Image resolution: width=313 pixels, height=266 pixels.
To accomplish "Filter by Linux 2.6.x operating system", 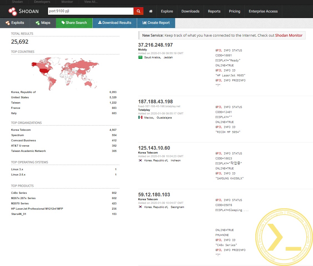I will (18, 175).
